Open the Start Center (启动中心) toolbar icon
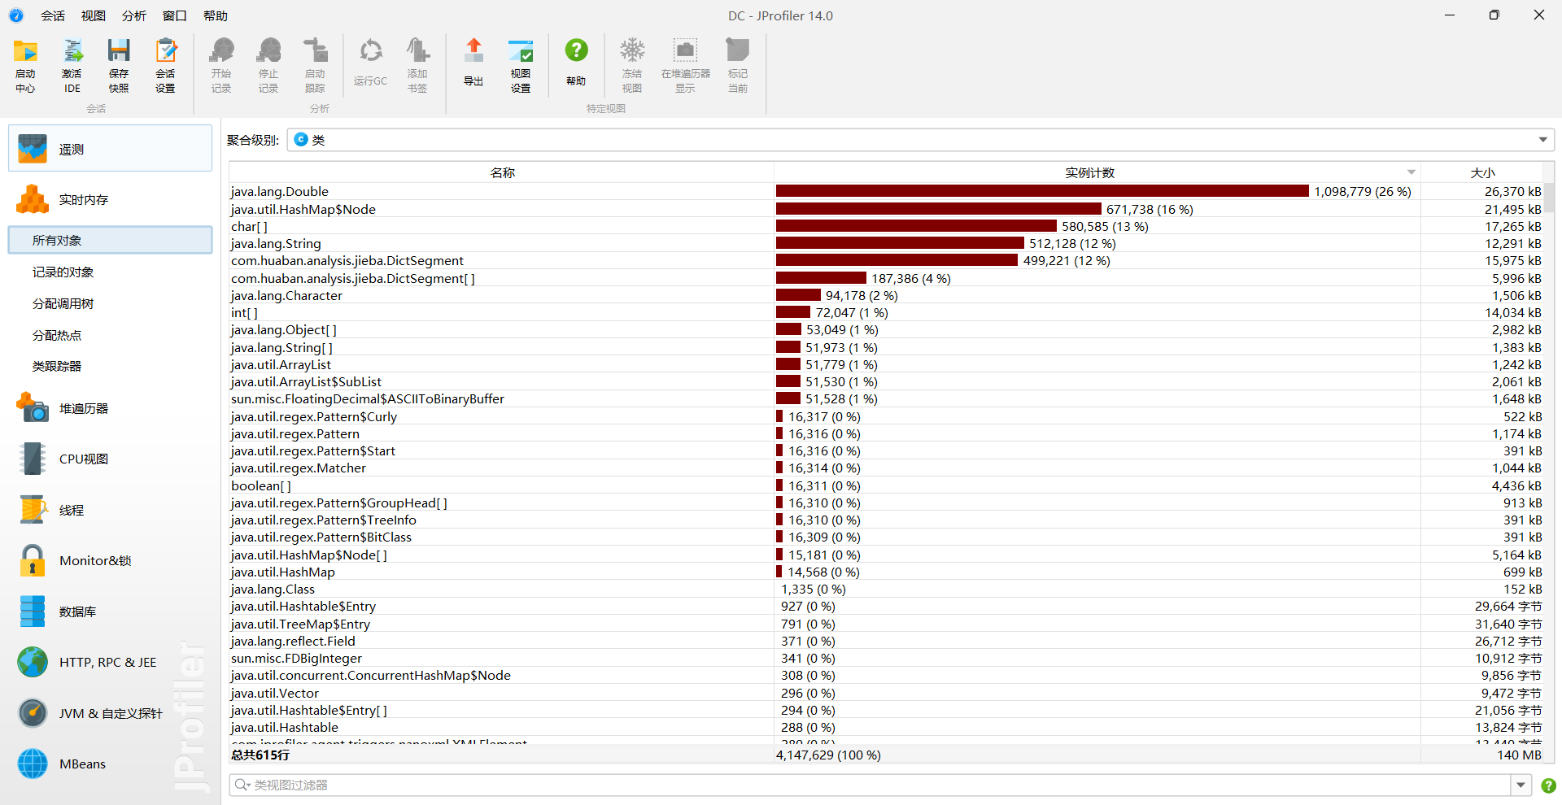The height and width of the screenshot is (805, 1562). pyautogui.click(x=25, y=65)
